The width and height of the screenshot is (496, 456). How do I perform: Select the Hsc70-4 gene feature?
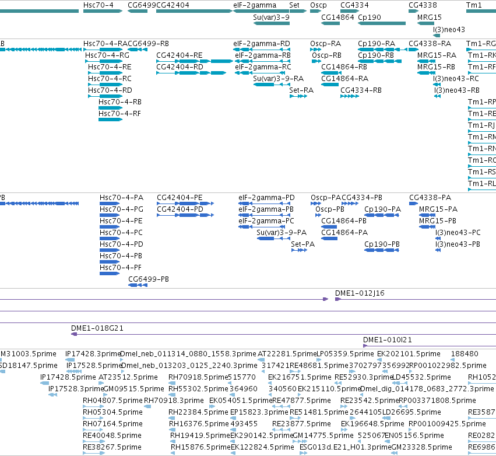point(103,11)
